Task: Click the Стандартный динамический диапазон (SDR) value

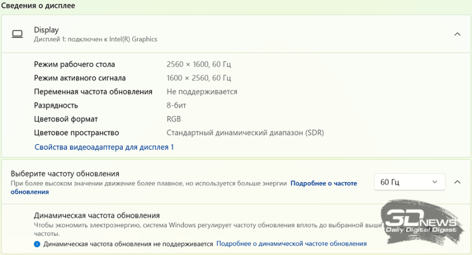Action: (x=245, y=133)
